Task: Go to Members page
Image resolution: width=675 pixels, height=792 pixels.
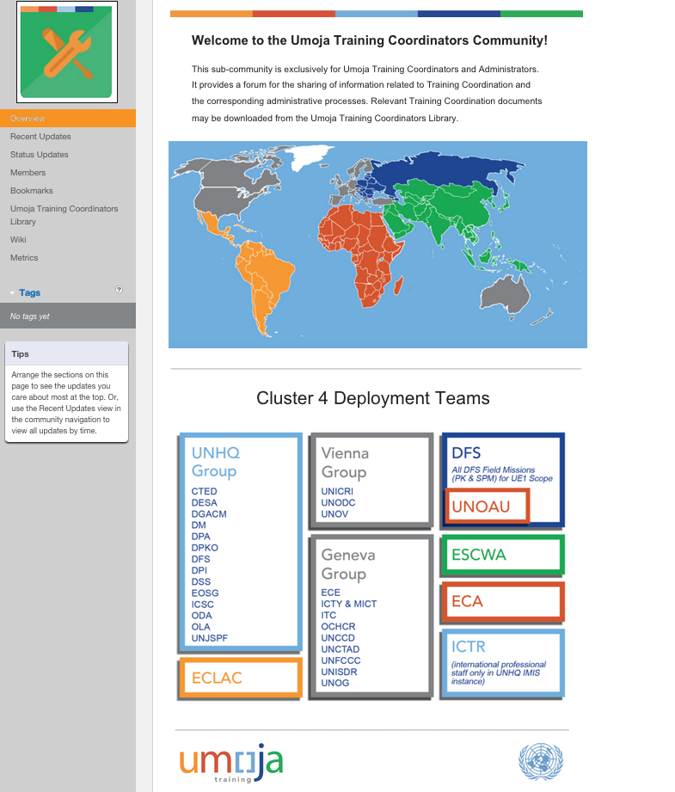Action: tap(28, 173)
